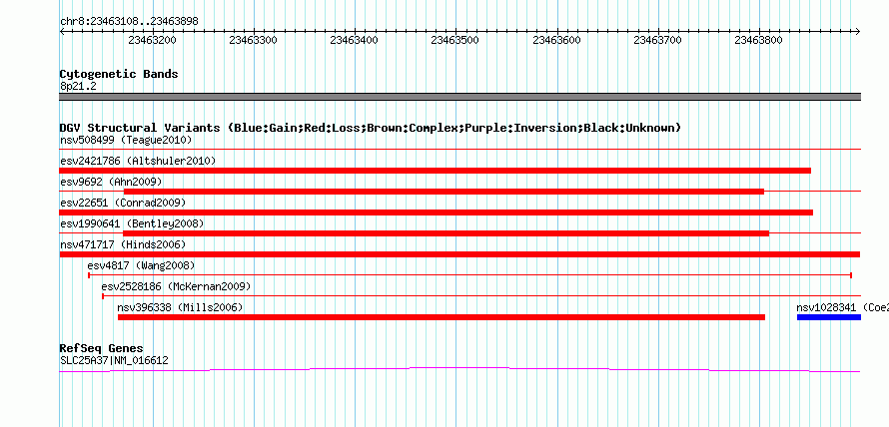Screen dimensions: 889x427
Task: Click the thin red nsv508499 variant line
Action: tap(459, 150)
